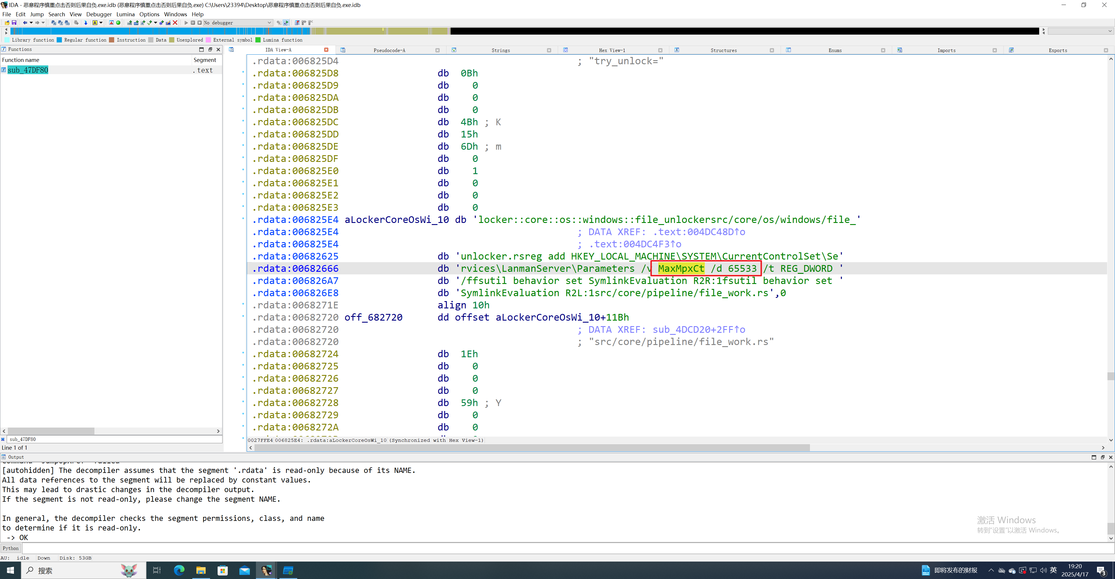
Task: Click the Python command input field
Action: coord(563,548)
